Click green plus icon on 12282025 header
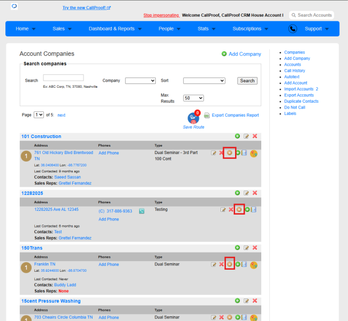The height and width of the screenshot is (321, 348). (237, 193)
